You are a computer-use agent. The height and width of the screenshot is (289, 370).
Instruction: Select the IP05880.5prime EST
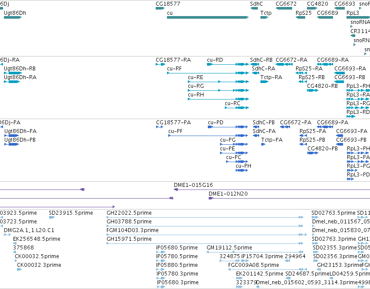click(160, 269)
